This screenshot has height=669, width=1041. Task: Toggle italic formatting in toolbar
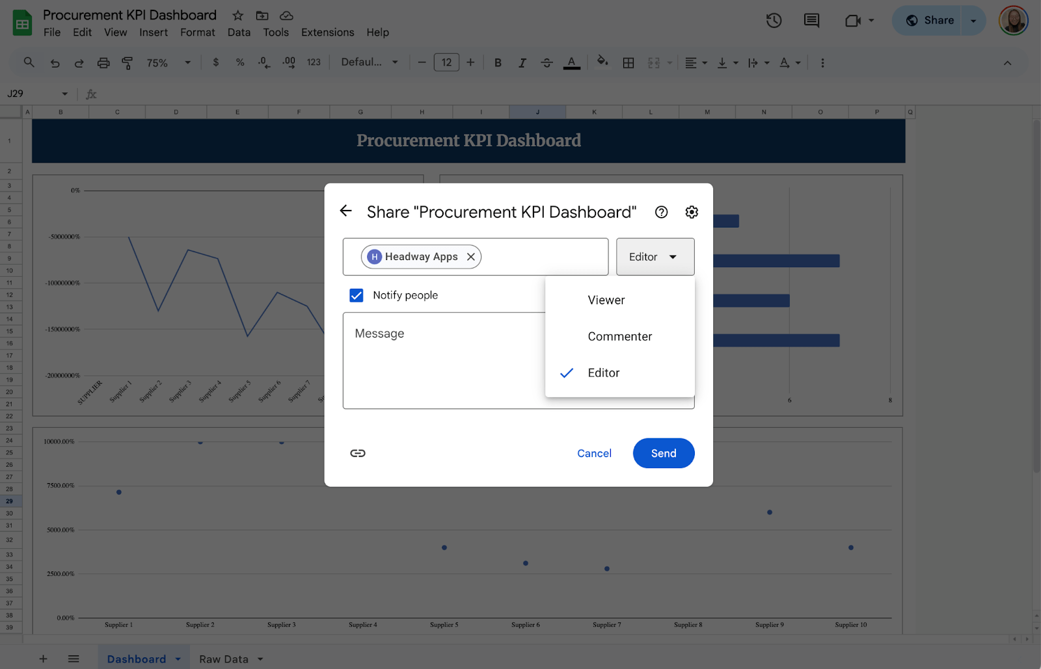[x=522, y=63]
